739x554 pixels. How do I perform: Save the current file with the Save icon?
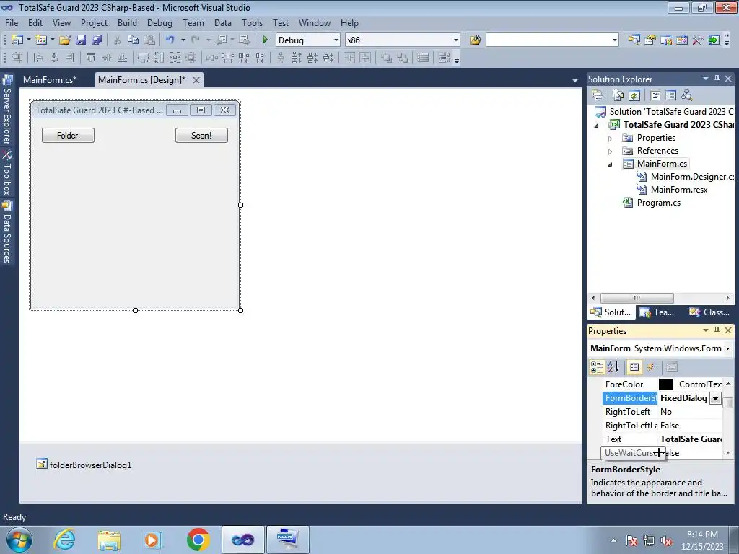point(81,40)
